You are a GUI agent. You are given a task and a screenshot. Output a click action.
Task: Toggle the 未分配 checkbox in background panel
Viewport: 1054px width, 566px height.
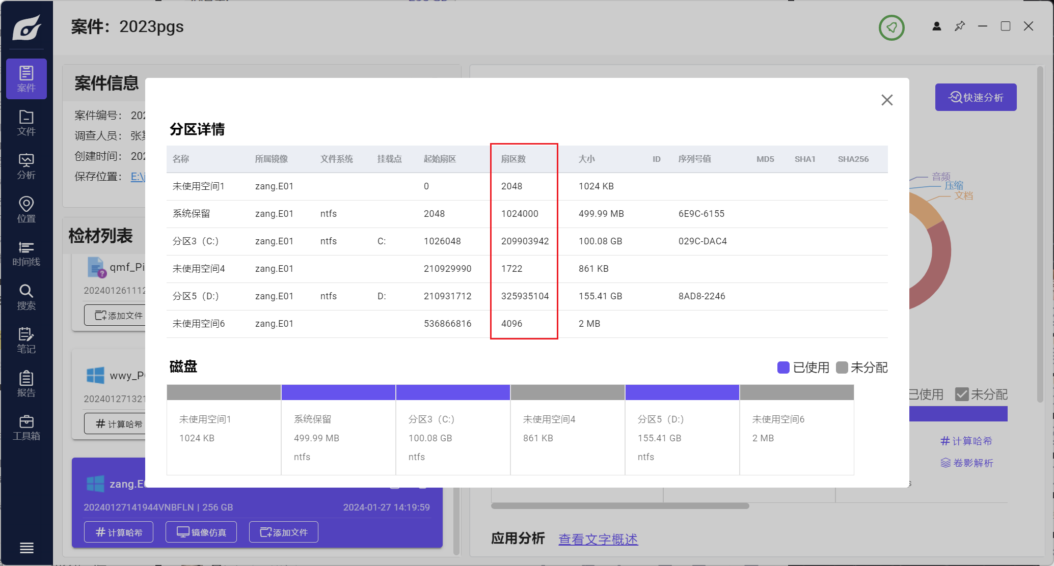coord(961,394)
